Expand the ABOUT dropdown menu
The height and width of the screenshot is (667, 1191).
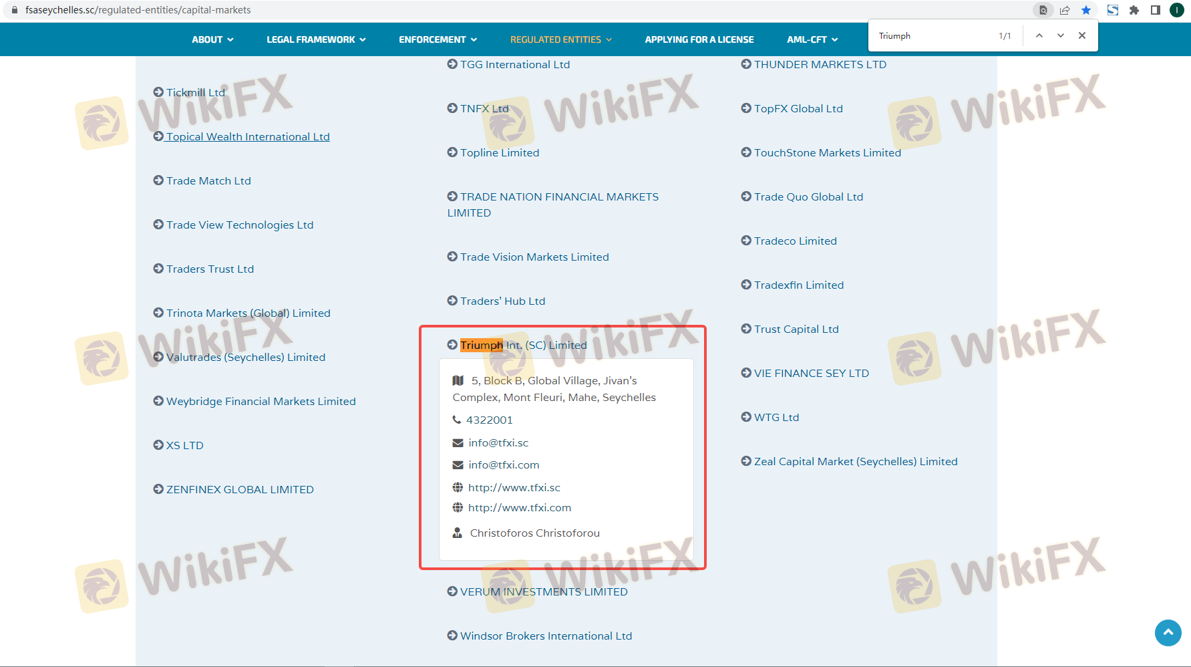pyautogui.click(x=212, y=39)
